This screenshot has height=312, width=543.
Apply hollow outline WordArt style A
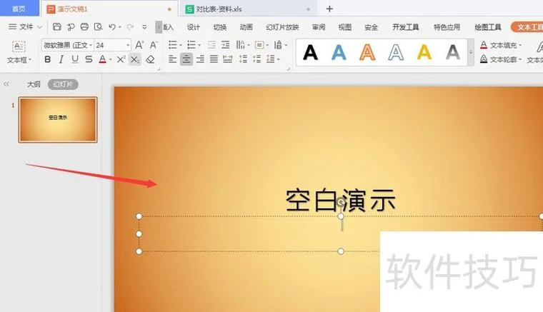396,53
